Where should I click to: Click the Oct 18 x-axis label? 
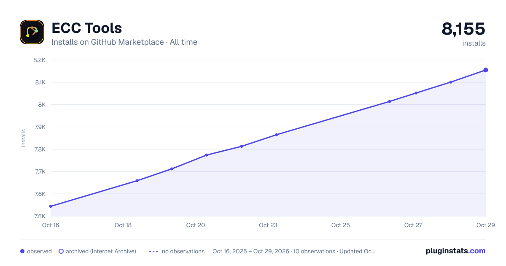(x=123, y=225)
